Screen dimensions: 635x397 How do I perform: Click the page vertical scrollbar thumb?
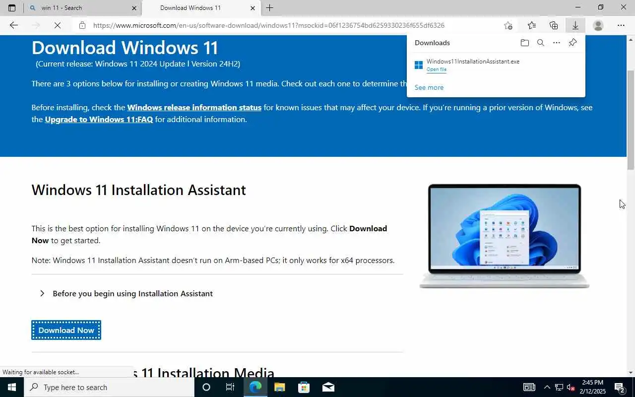tap(631, 119)
